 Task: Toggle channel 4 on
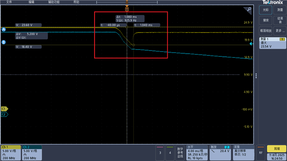click(x=170, y=153)
